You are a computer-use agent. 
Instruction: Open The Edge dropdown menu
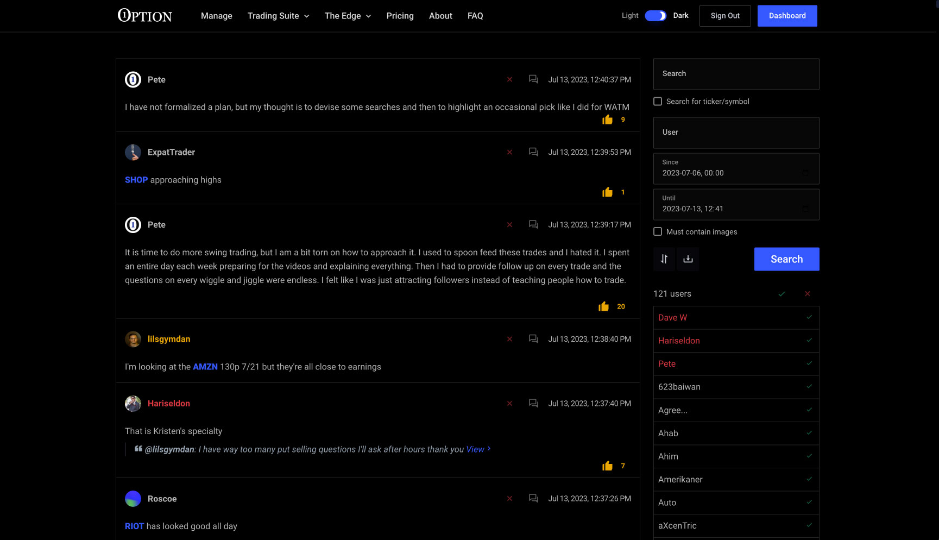[x=348, y=16]
